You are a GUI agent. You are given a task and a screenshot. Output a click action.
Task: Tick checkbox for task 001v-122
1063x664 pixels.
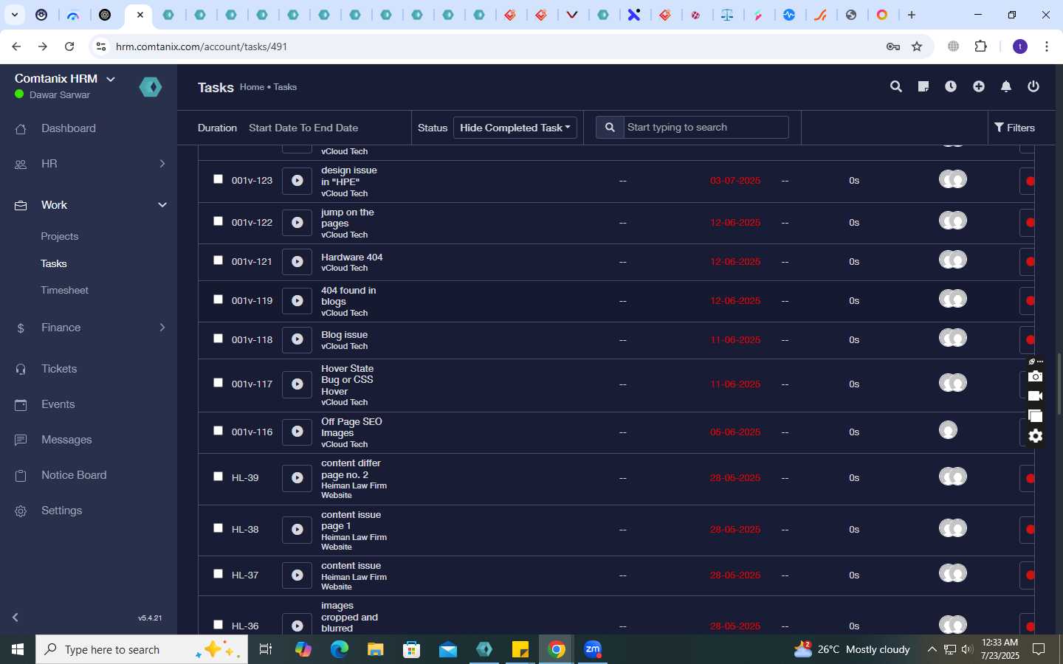[x=218, y=221]
